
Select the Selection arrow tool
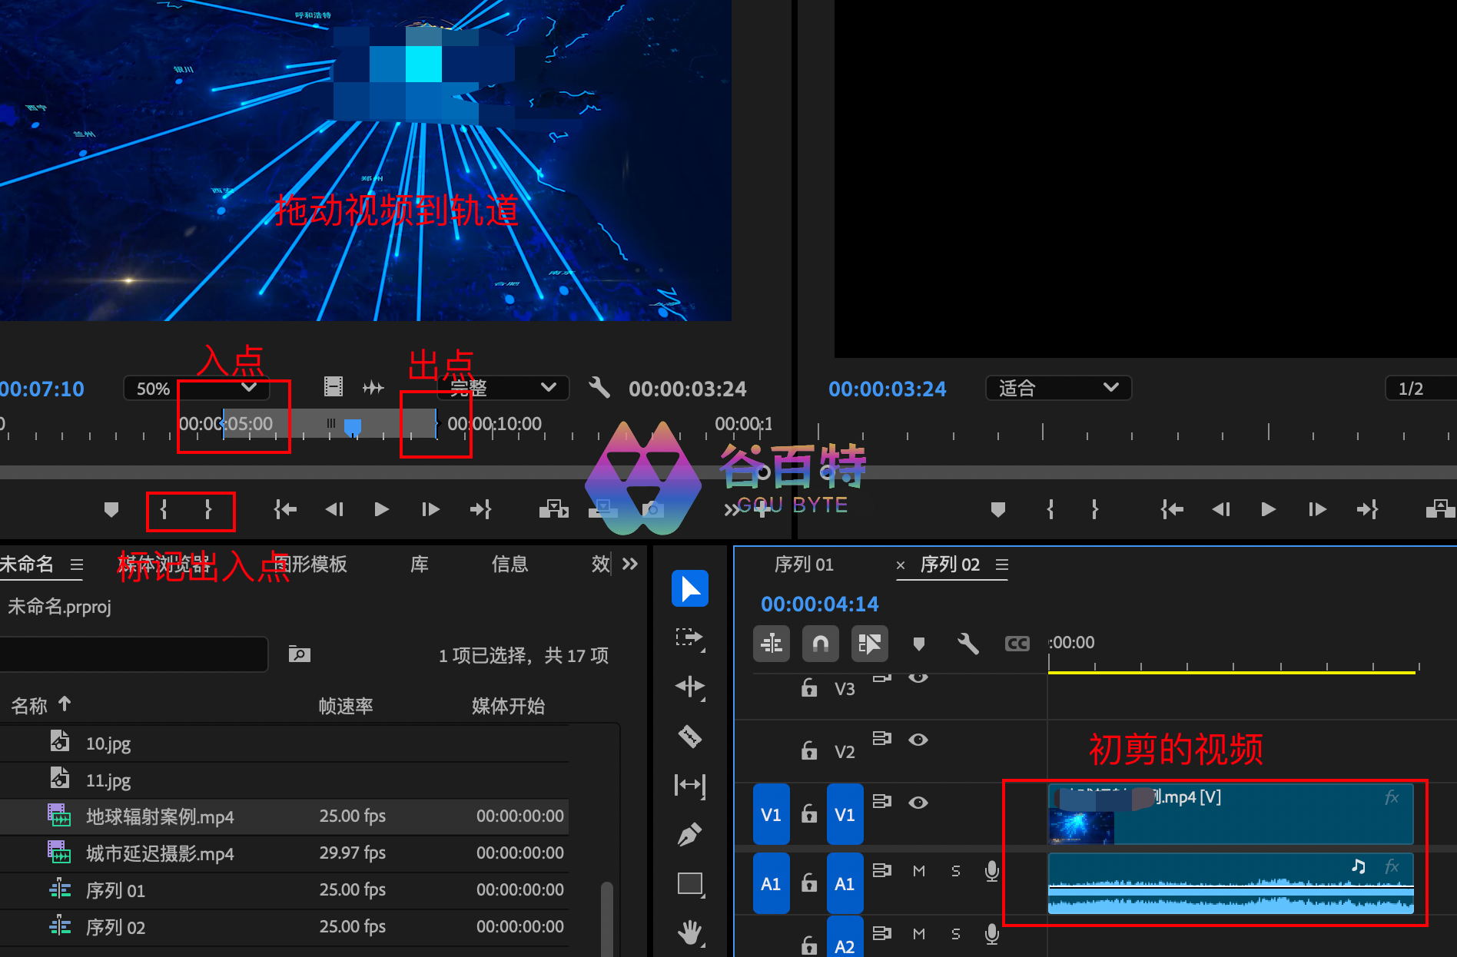coord(689,589)
